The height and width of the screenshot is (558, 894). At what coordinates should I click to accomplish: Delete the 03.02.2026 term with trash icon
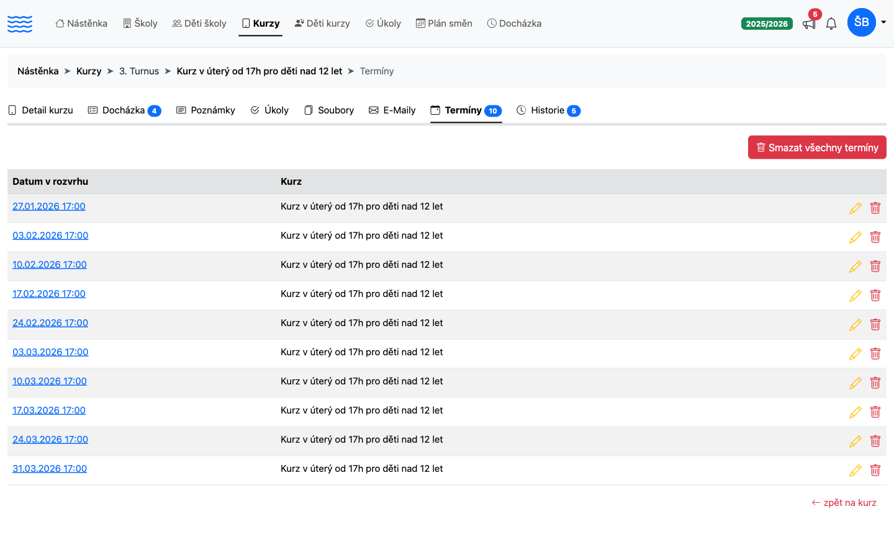click(875, 237)
